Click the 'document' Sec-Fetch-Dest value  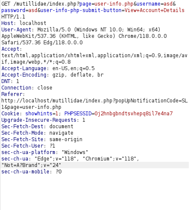point(61,127)
